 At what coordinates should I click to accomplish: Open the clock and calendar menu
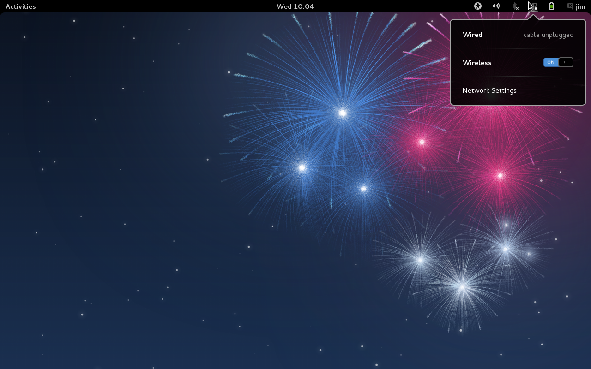coord(295,6)
